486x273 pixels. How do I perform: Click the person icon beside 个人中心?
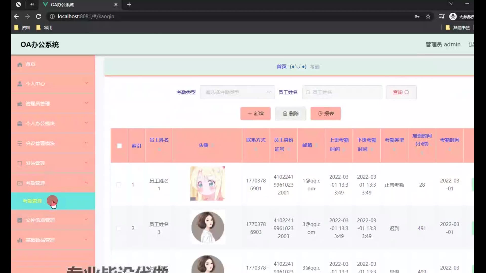point(20,84)
